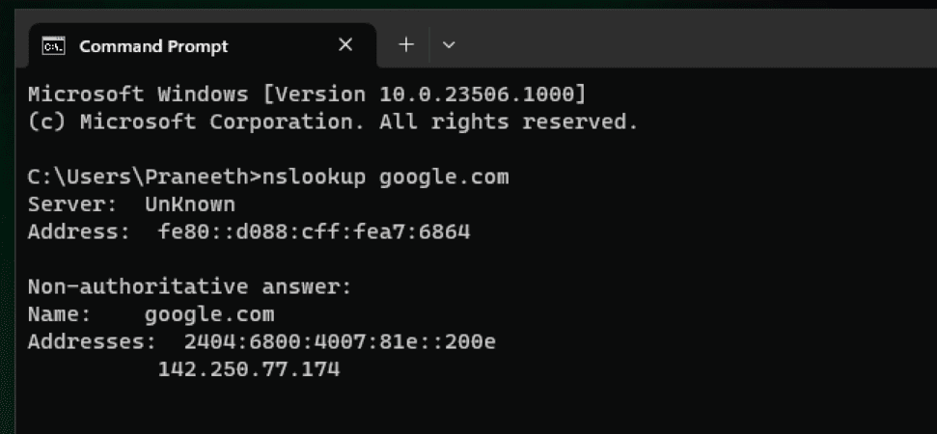This screenshot has height=434, width=937.
Task: Click the "Non-authoritative answer:" line
Action: point(190,286)
